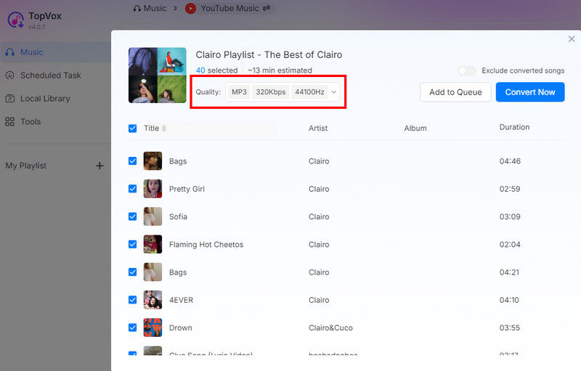Click the Add to Queue button
This screenshot has width=581, height=371.
coord(455,92)
